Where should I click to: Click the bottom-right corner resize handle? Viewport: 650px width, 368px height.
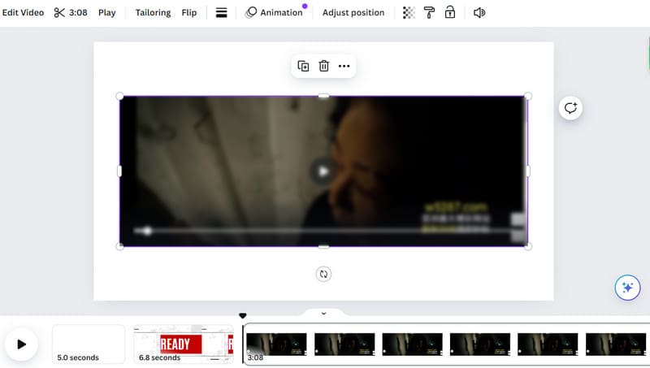click(527, 246)
